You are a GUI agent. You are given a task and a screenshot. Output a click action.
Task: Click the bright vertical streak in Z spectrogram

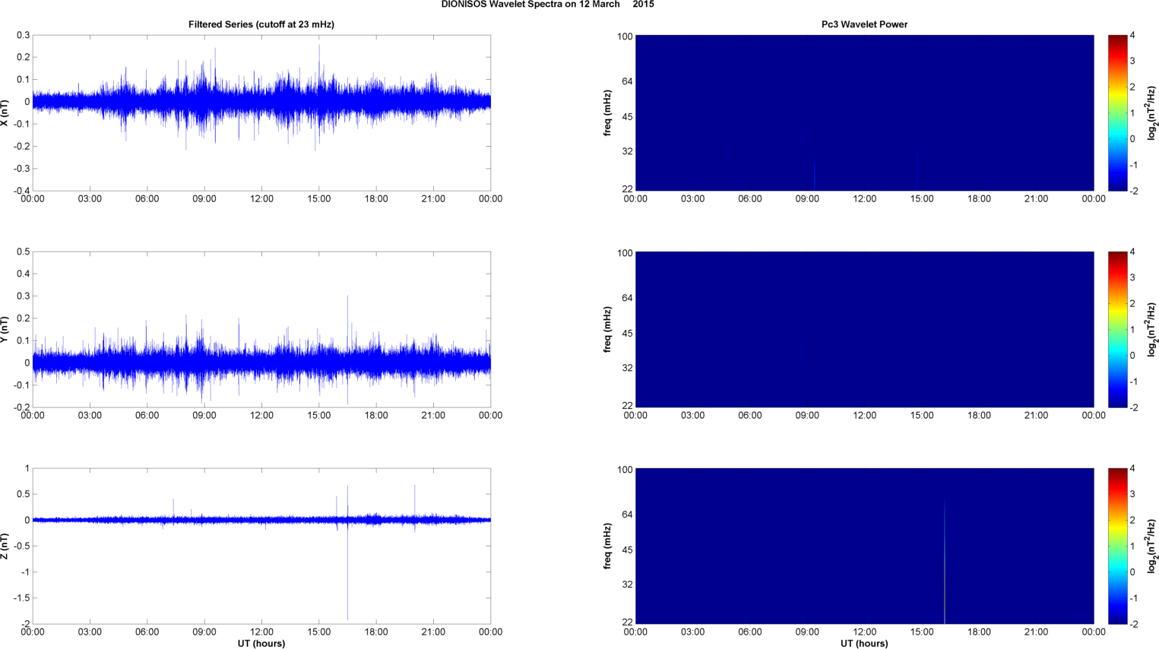[x=944, y=562]
